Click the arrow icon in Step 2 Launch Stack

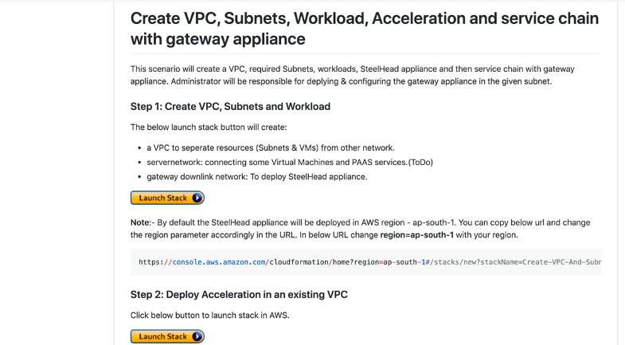click(197, 336)
